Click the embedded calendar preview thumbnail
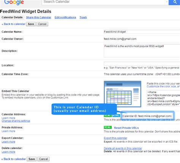The image size is (180, 163). tap(123, 94)
